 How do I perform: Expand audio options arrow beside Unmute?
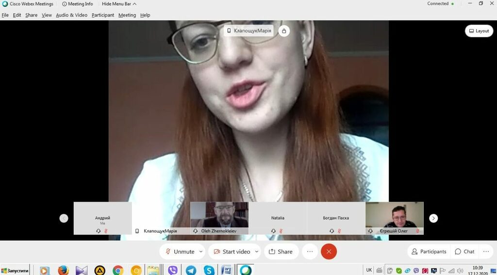[201, 252]
